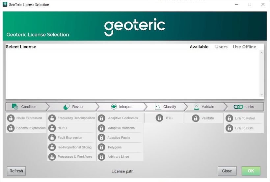Screen dimensions: 270x182
Task: Click the Link To DSG label
Action: [x=244, y=128]
